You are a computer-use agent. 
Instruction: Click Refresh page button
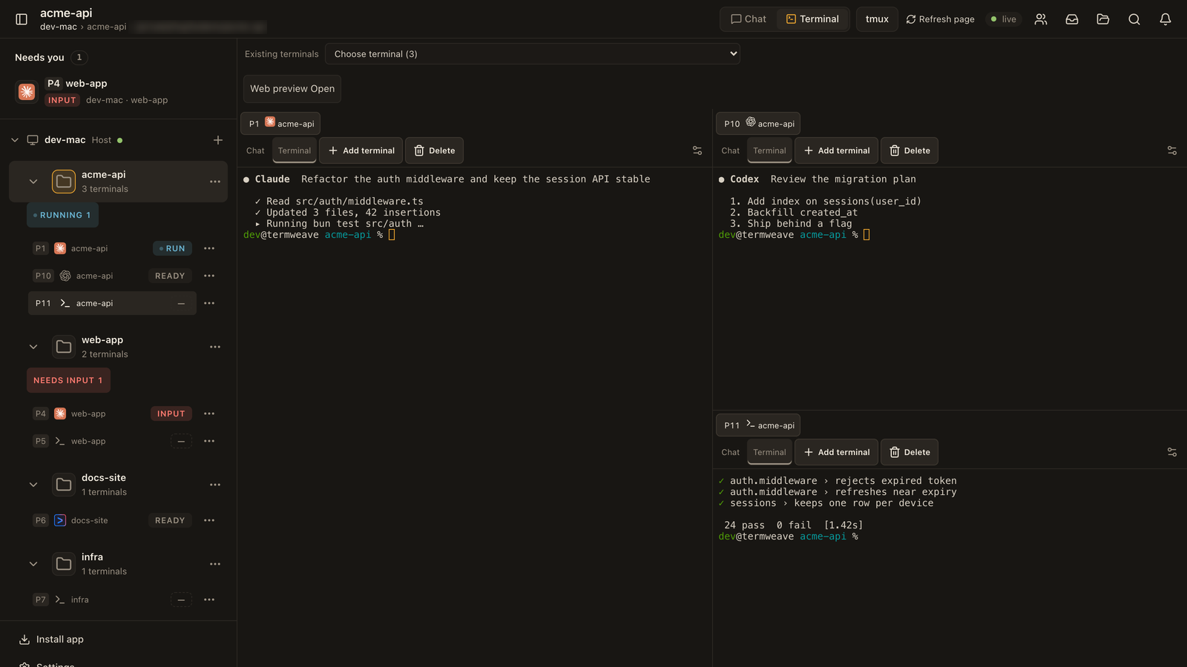point(940,19)
